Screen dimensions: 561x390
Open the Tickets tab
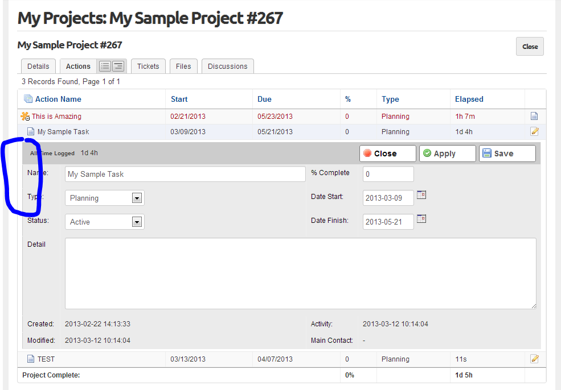tap(148, 67)
